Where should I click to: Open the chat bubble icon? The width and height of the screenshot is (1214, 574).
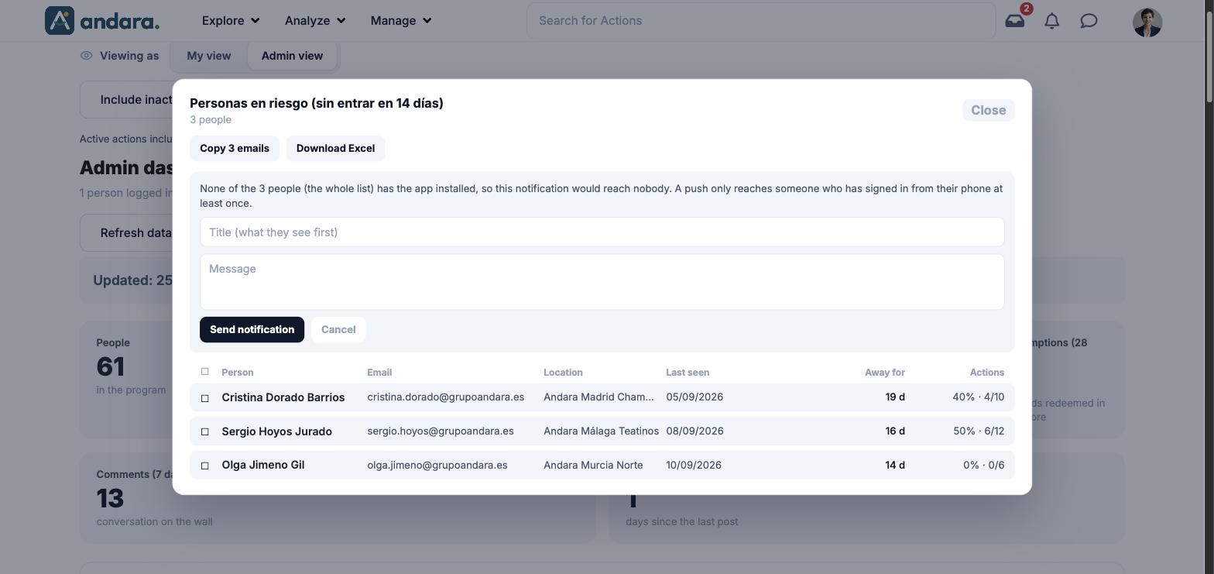pyautogui.click(x=1089, y=21)
